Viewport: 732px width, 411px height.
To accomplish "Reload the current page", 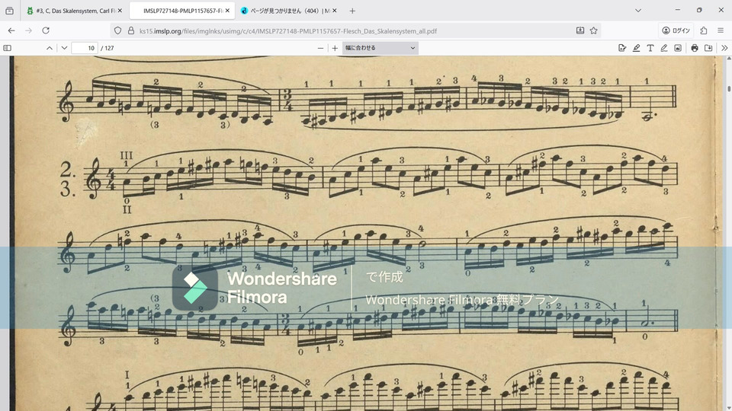I will pyautogui.click(x=46, y=30).
